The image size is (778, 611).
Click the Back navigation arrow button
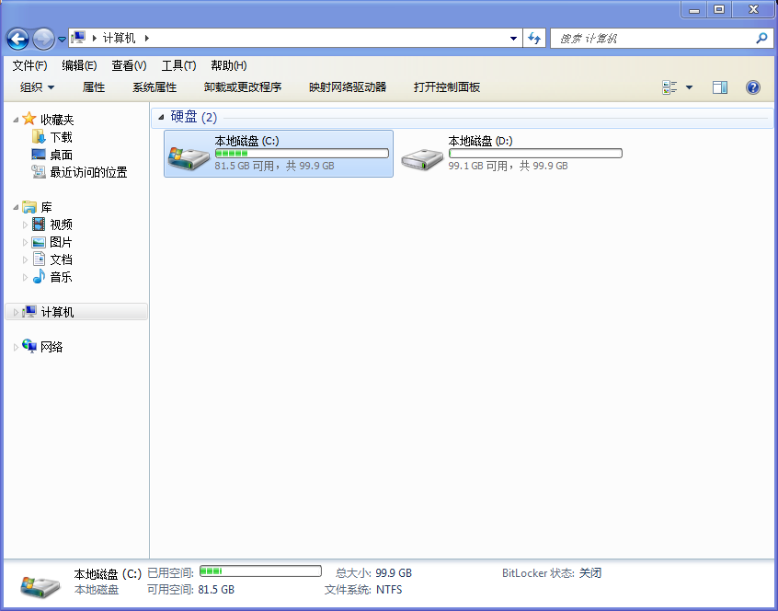pos(17,39)
